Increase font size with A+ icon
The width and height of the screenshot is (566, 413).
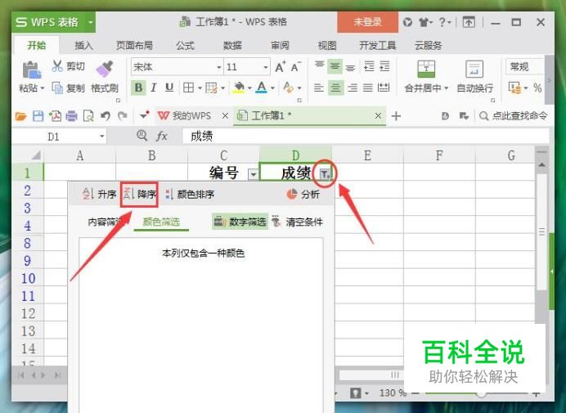tap(280, 67)
